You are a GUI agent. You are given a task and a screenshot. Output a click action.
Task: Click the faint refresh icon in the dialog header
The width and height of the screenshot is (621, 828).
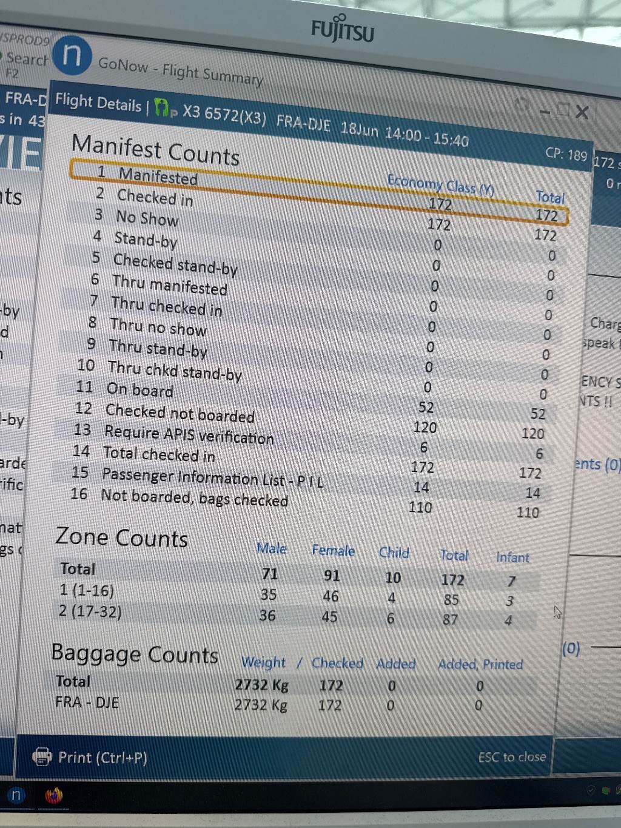click(x=522, y=104)
